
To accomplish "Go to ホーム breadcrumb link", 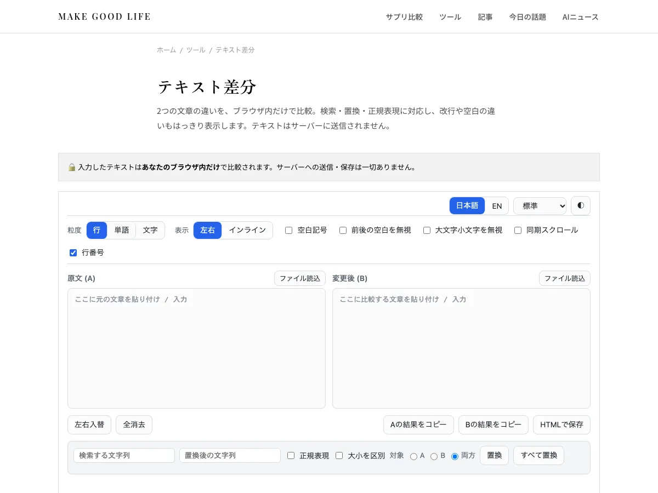I will coord(167,50).
